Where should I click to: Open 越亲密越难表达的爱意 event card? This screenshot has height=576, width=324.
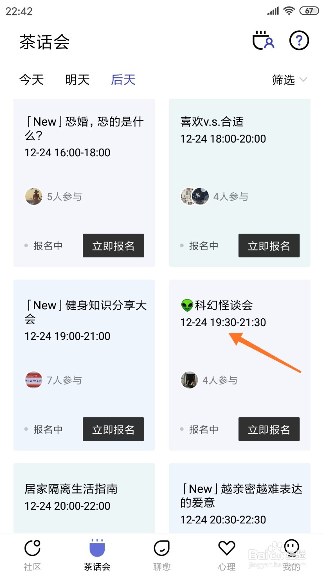click(x=240, y=498)
